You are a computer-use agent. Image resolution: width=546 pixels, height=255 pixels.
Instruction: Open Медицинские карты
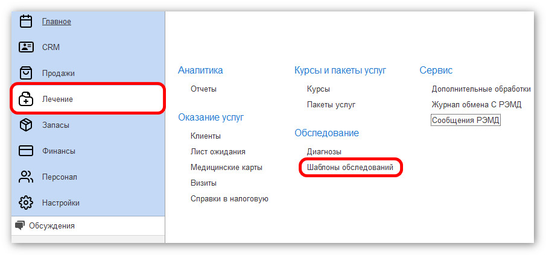tap(226, 167)
